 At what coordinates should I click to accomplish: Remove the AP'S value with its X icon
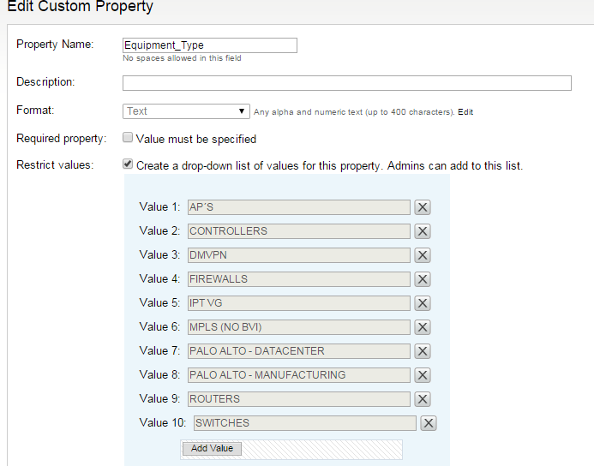click(x=423, y=207)
